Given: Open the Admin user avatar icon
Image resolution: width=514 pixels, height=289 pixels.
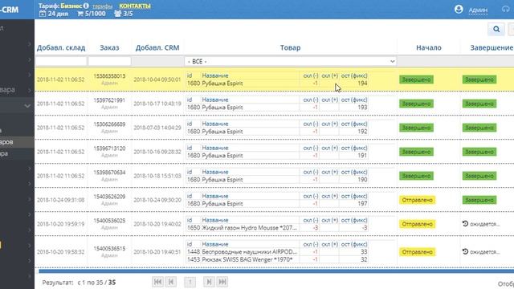Looking at the screenshot, I should click(459, 9).
